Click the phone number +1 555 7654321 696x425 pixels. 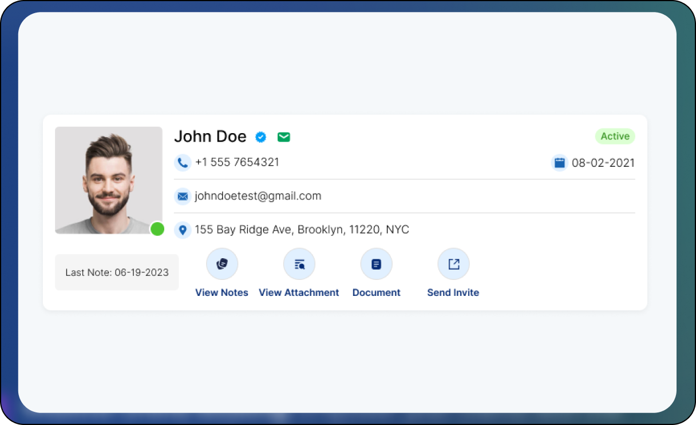tap(237, 163)
